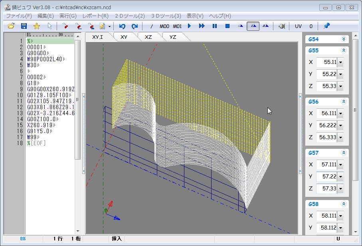Click the red marker icon with dotted underline
The width and height of the screenshot is (362, 246).
[78, 26]
